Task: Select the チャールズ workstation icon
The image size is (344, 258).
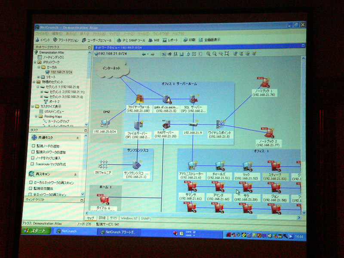Action: tap(220, 166)
